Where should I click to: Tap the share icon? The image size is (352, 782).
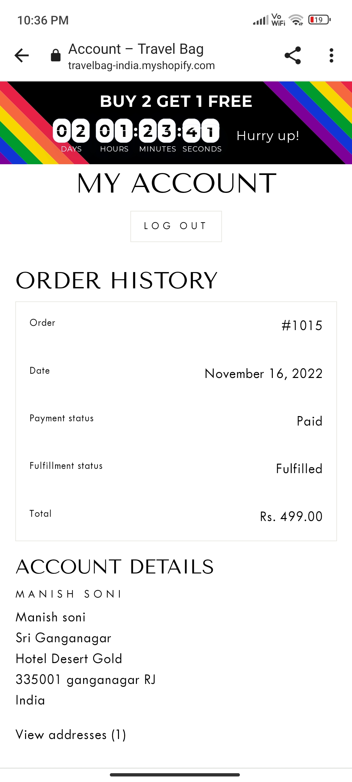point(292,55)
